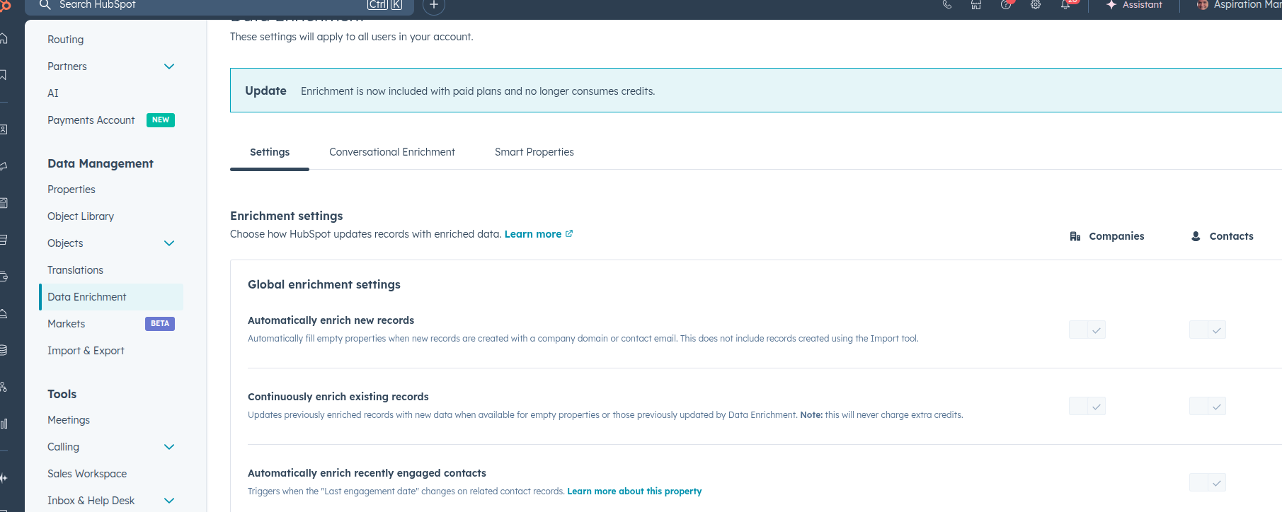
Task: Click the Objects sidebar label
Action: [x=65, y=243]
